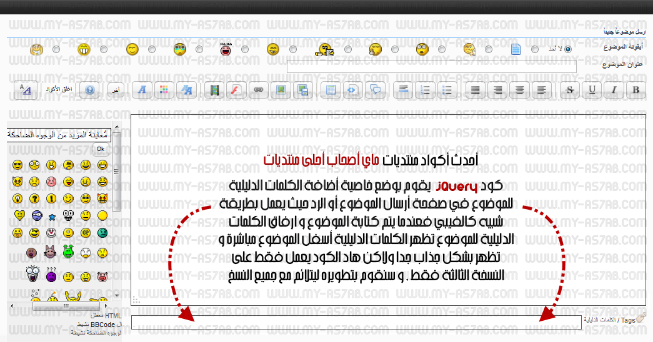Screen dimensions: 653x342
Task: Open text color palette
Action: tap(164, 90)
